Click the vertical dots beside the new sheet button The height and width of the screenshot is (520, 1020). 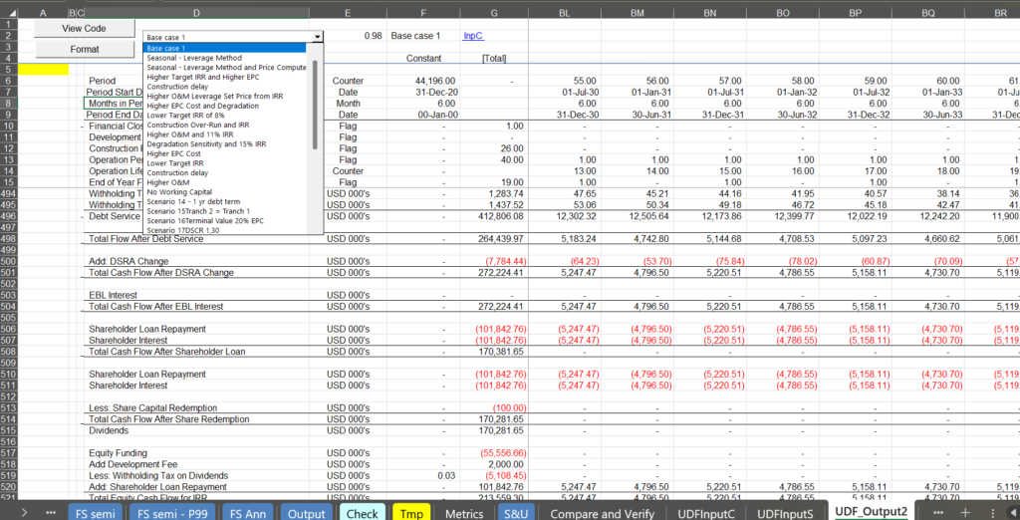click(993, 513)
